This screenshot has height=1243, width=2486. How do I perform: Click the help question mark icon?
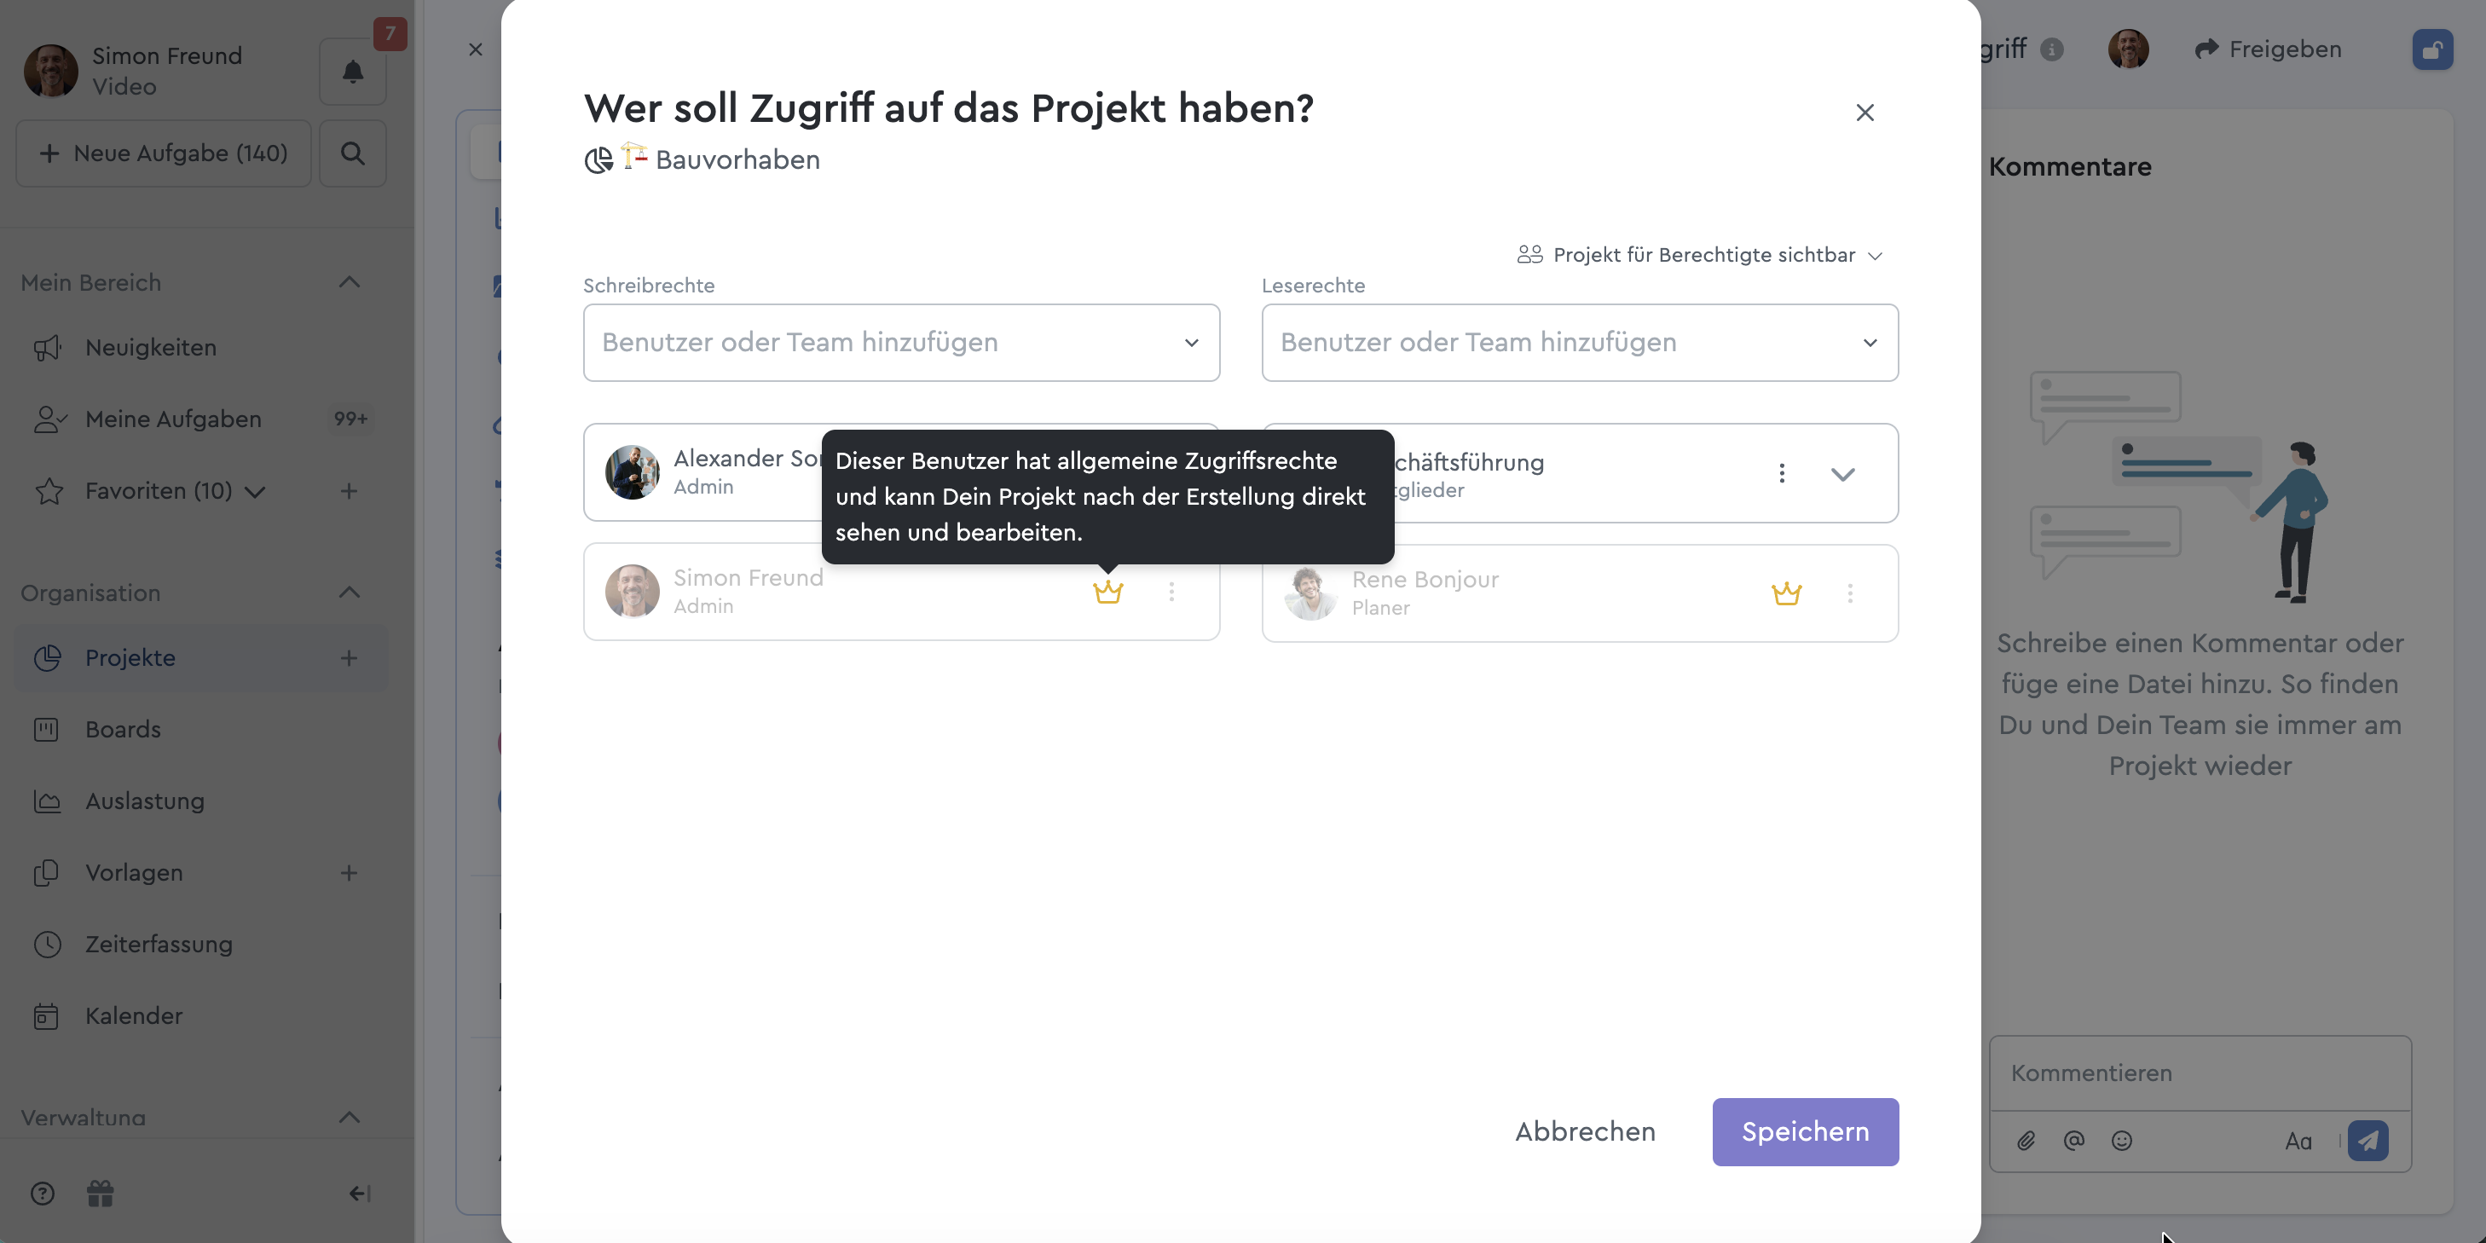point(43,1194)
